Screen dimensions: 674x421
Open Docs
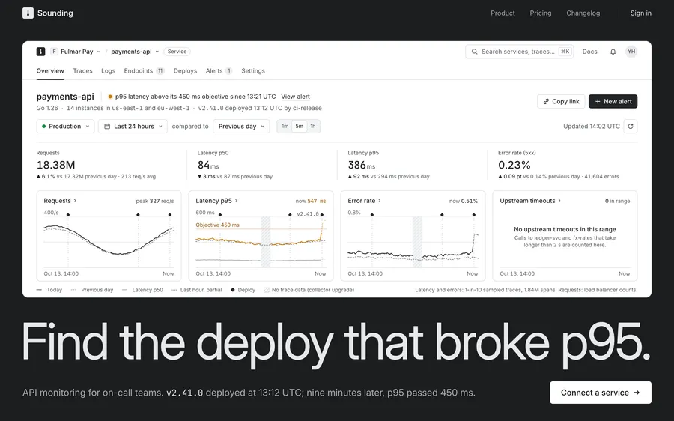pyautogui.click(x=589, y=52)
